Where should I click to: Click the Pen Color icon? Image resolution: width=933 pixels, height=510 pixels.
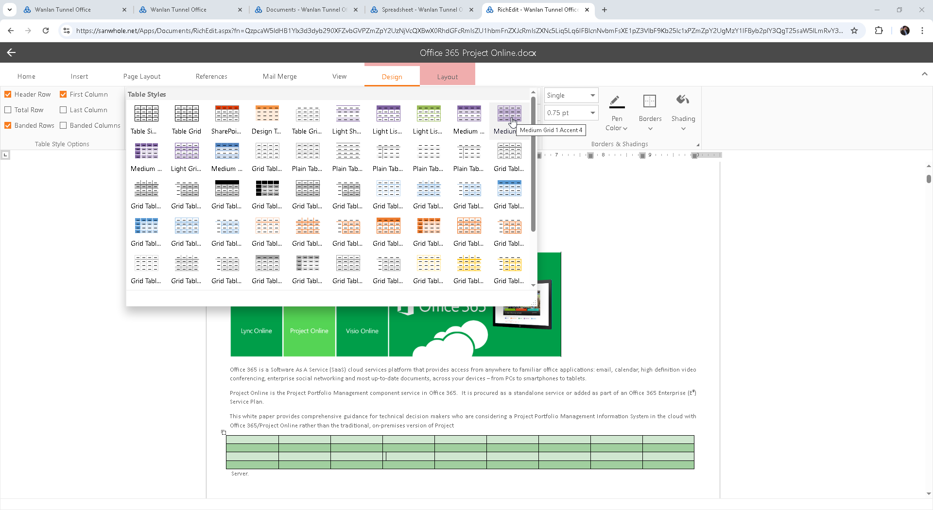(x=617, y=102)
